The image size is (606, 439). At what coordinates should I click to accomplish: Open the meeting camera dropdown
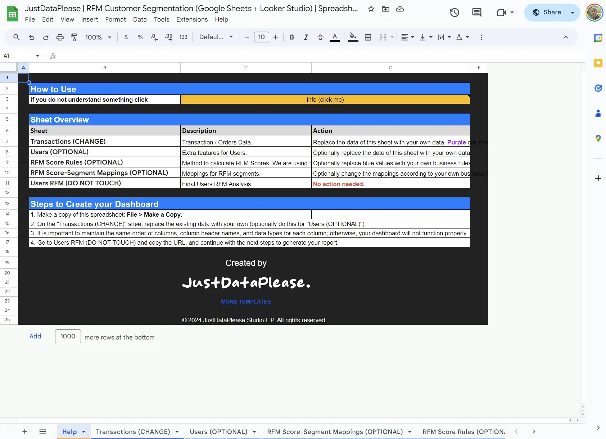tap(512, 13)
